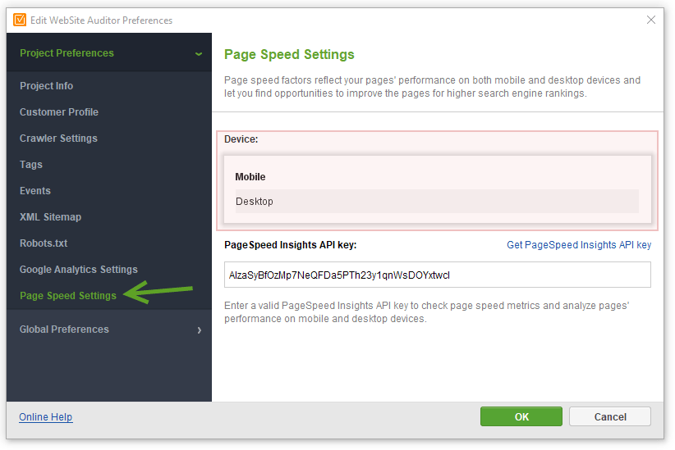Screen dimensions: 675x450
Task: Collapse the Project Preferences section chevron
Action: (199, 54)
